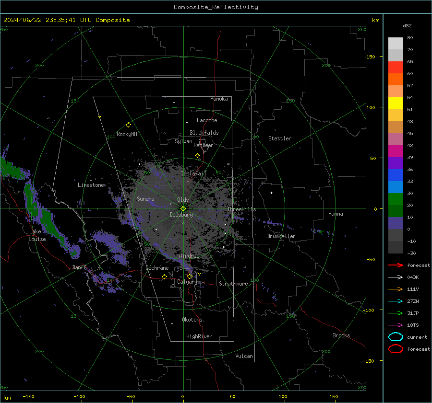Click the red forecast arrow legend icon
The height and width of the screenshot is (403, 432).
pyautogui.click(x=396, y=265)
